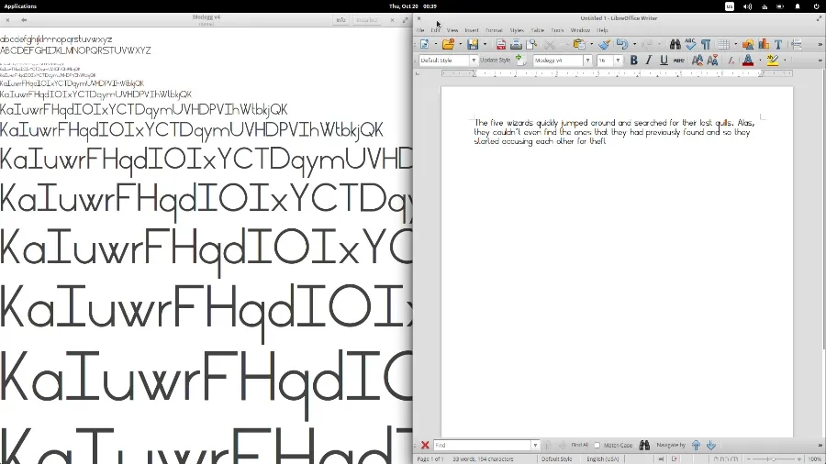Click the Info button in font viewer
This screenshot has width=826, height=464.
point(340,19)
